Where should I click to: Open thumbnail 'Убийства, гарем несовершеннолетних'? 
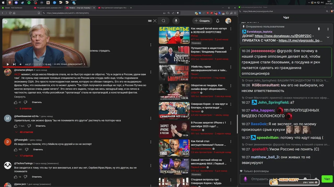coord(174,73)
